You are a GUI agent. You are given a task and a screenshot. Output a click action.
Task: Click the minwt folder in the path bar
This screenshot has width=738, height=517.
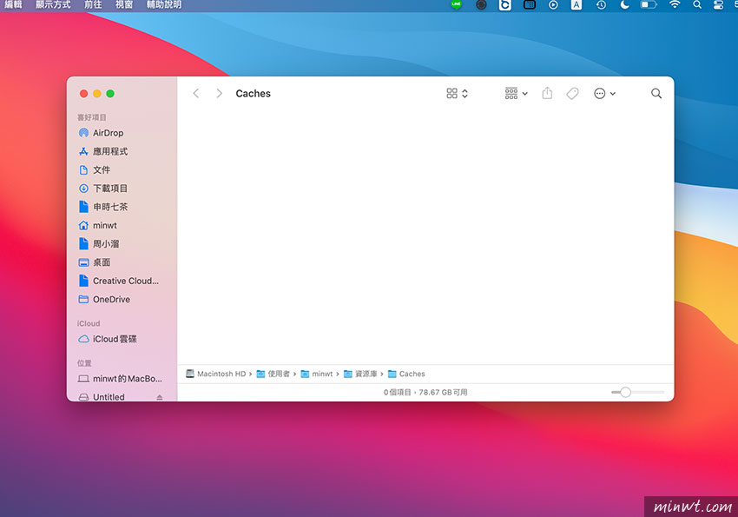pos(317,374)
